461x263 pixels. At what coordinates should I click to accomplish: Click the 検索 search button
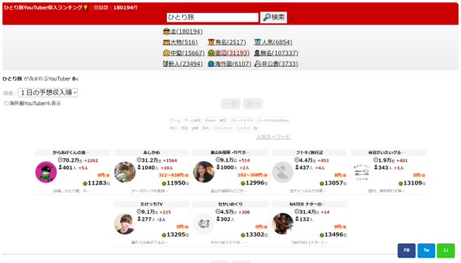click(x=274, y=18)
